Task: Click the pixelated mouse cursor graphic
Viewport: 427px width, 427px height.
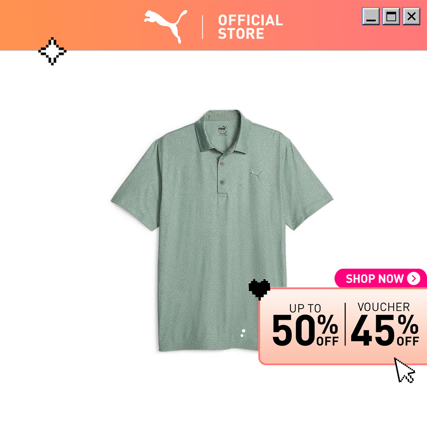Action: pyautogui.click(x=404, y=370)
